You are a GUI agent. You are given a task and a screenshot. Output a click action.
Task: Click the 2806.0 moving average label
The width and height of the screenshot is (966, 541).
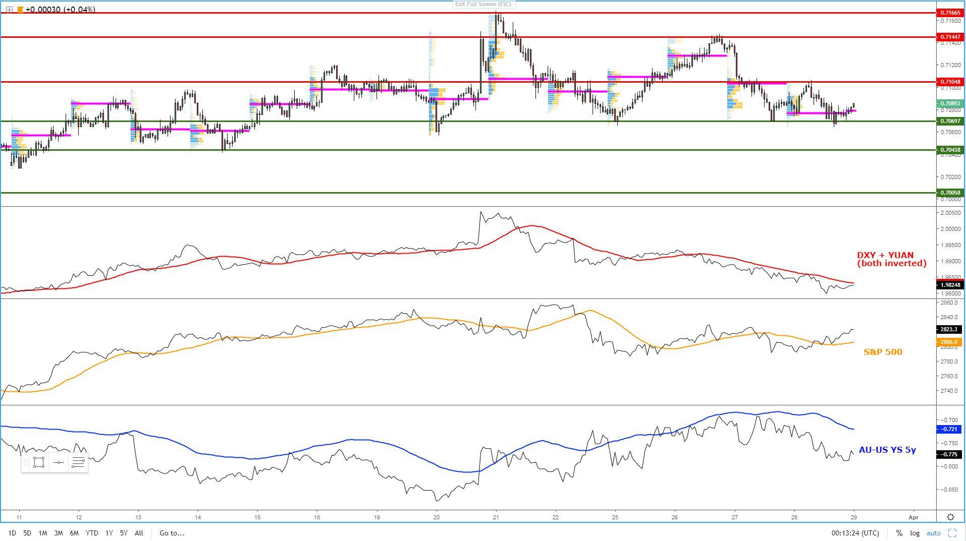(x=949, y=342)
